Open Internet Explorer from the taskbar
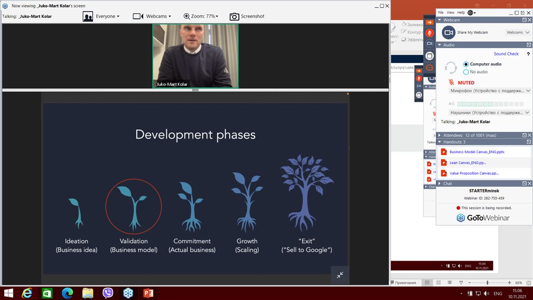The width and height of the screenshot is (533, 300). (27, 293)
